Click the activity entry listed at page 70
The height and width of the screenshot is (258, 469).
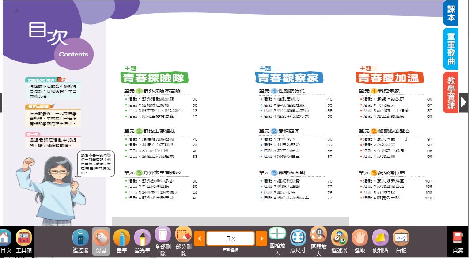point(296,181)
